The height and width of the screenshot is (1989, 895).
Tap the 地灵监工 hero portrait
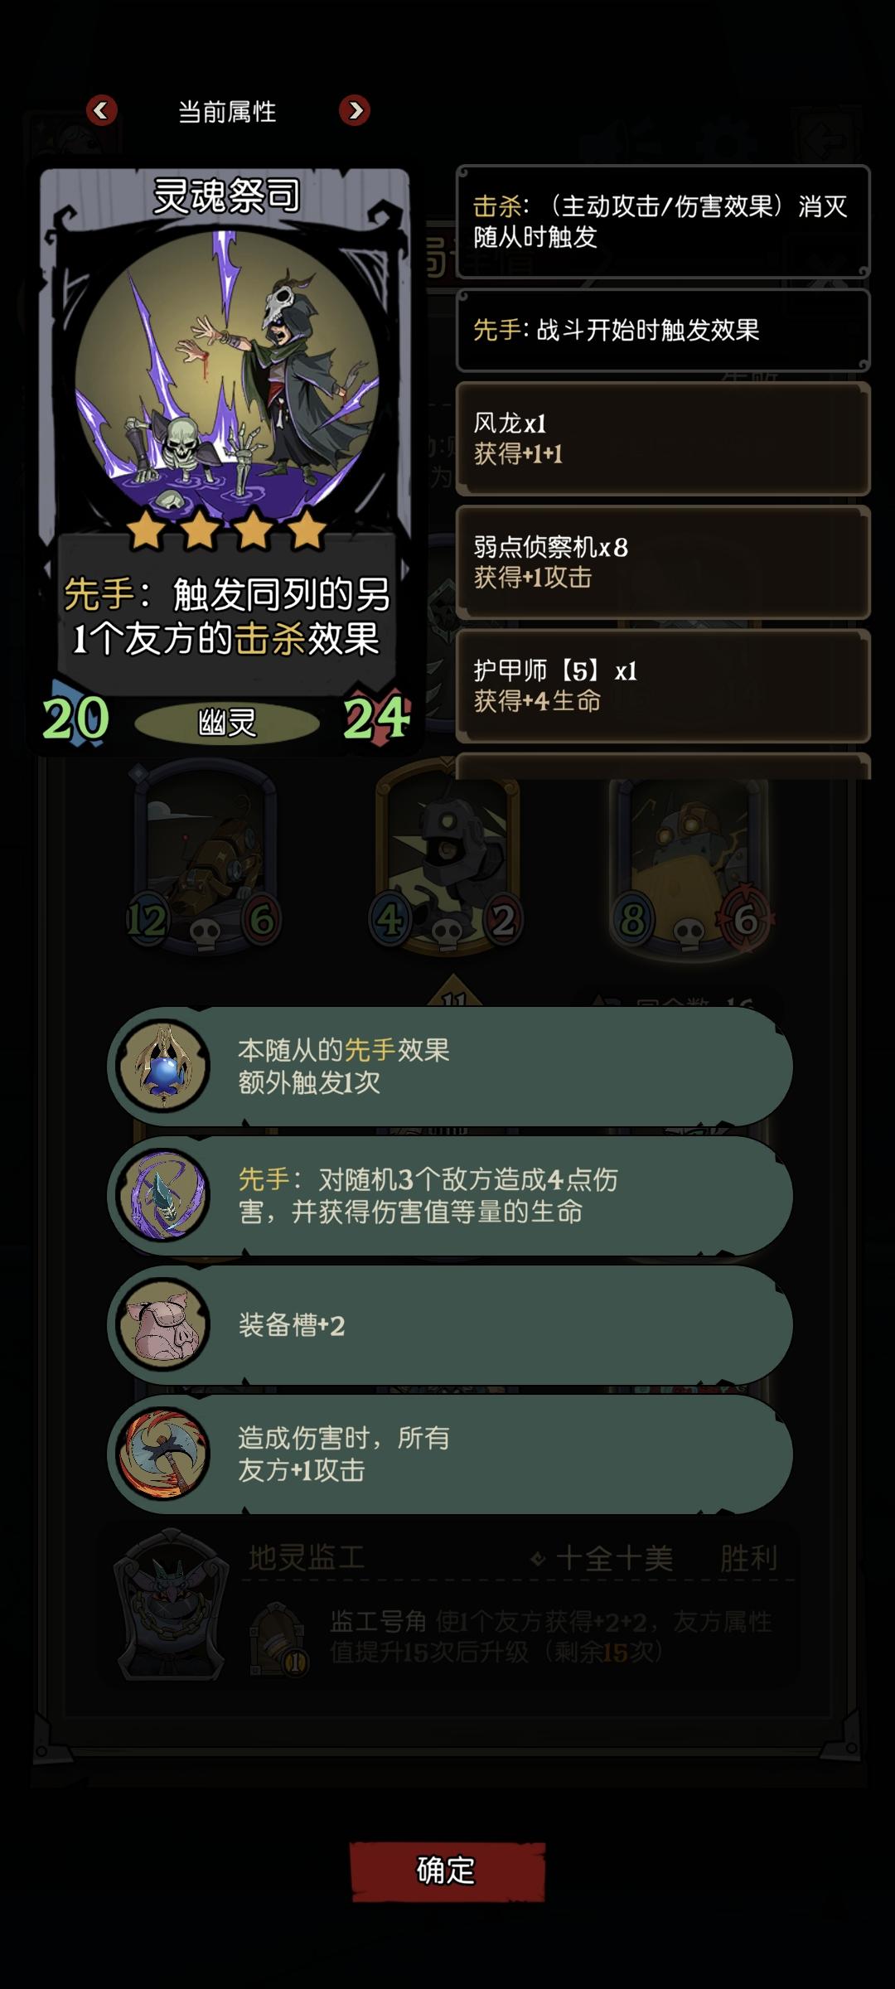pyautogui.click(x=172, y=1605)
